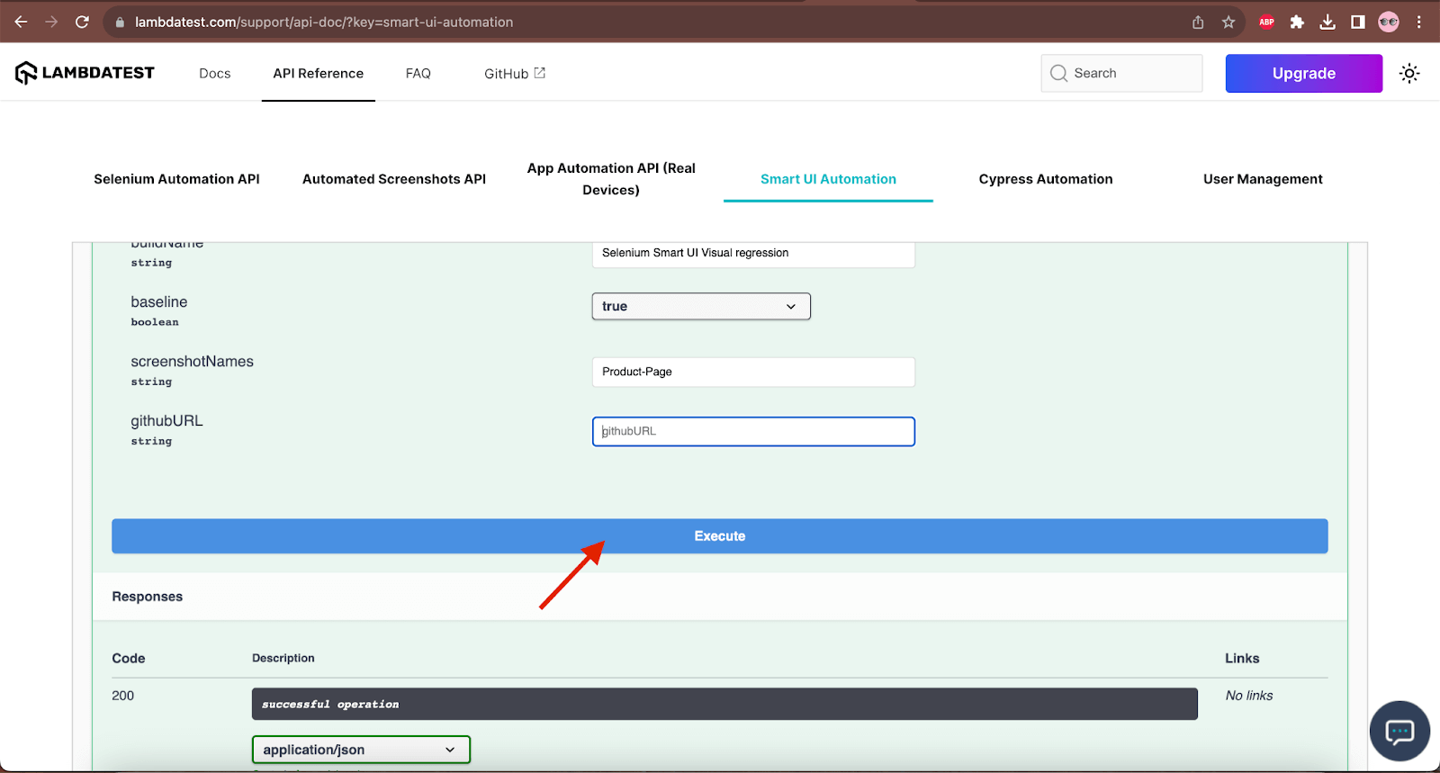This screenshot has width=1440, height=773.
Task: Click the screenshotNames Product-Page field
Action: click(x=753, y=372)
